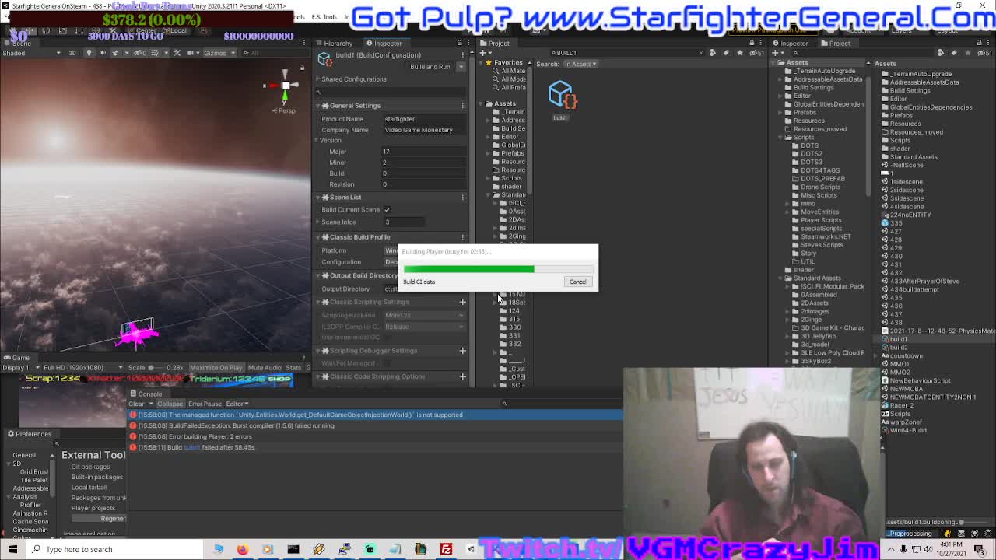Select the build1 asset thumbnail
Image resolution: width=996 pixels, height=560 pixels.
tap(561, 96)
